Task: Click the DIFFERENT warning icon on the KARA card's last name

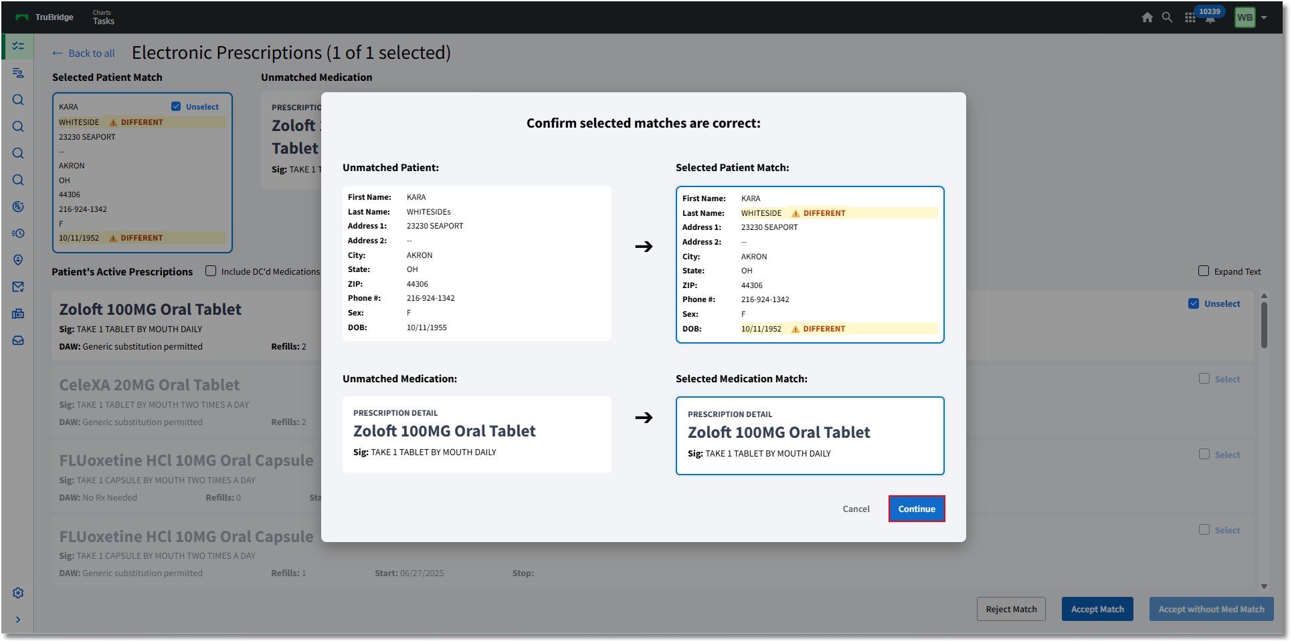Action: (x=113, y=122)
